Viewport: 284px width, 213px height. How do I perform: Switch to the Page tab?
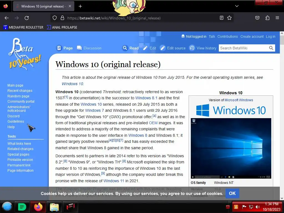tap(65, 48)
